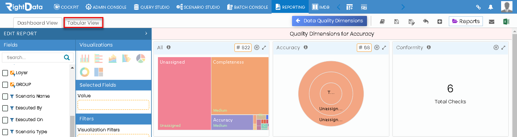
Task: Open the notifications bell
Action: click(x=491, y=7)
